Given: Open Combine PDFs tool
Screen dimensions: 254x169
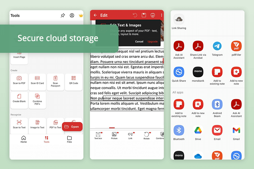Looking at the screenshot, I should click(37, 100).
